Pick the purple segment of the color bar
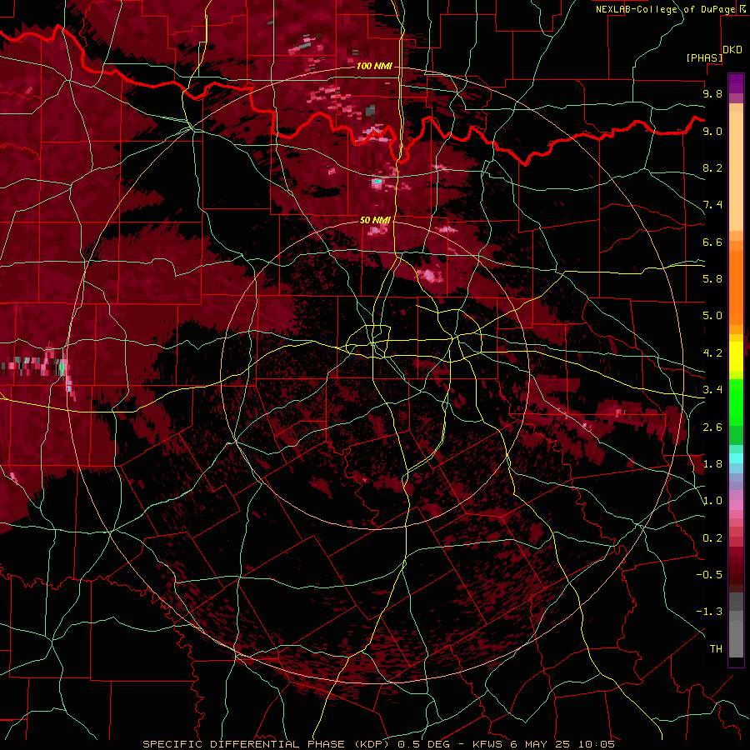 pyautogui.click(x=736, y=83)
